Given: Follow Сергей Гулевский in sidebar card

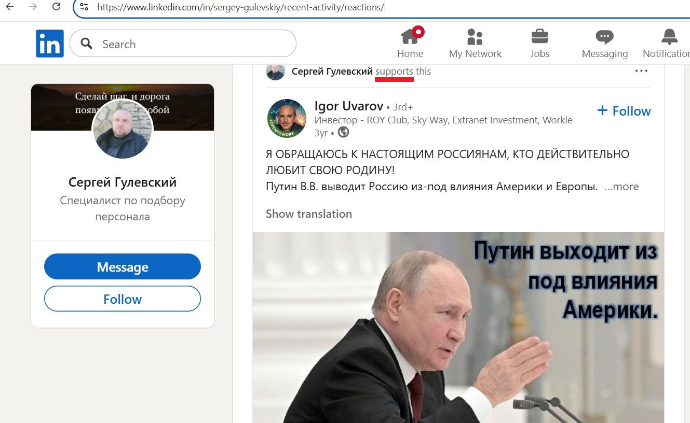Looking at the screenshot, I should tap(123, 299).
